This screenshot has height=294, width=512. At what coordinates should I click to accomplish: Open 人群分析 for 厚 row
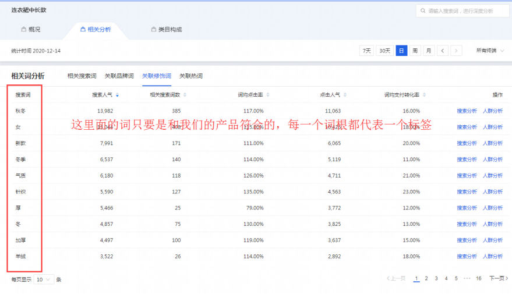tap(493, 208)
